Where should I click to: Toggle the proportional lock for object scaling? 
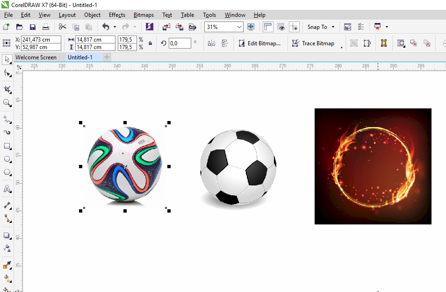pyautogui.click(x=151, y=43)
